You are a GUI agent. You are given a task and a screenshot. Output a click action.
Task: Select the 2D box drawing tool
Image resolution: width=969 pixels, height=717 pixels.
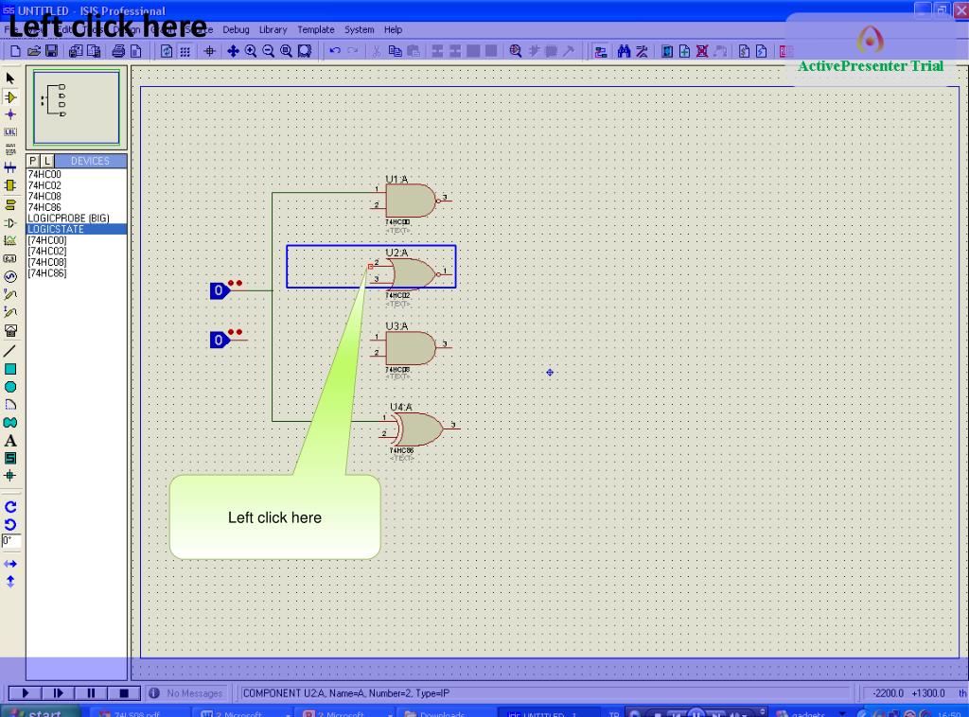click(x=9, y=369)
